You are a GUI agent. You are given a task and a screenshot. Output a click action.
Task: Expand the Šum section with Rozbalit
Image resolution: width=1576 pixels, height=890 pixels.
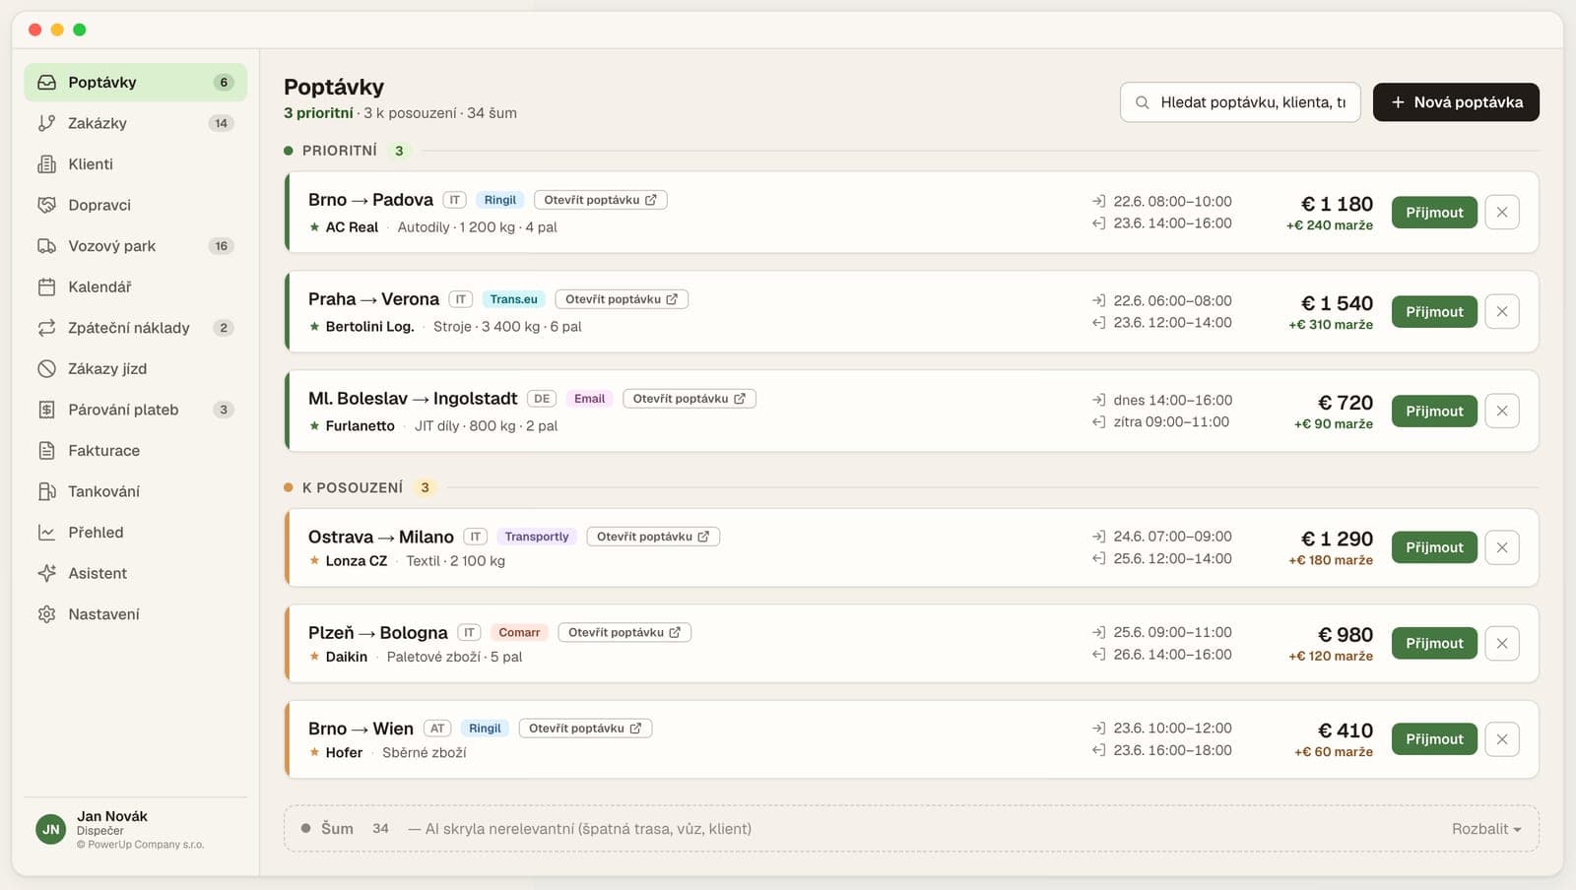[x=1486, y=829]
